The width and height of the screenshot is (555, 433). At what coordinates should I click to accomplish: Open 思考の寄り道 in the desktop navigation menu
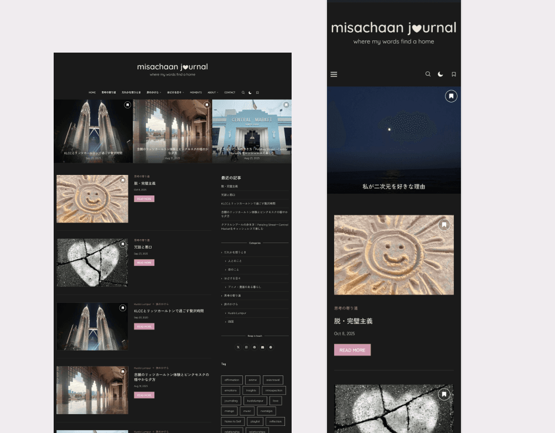pyautogui.click(x=108, y=92)
